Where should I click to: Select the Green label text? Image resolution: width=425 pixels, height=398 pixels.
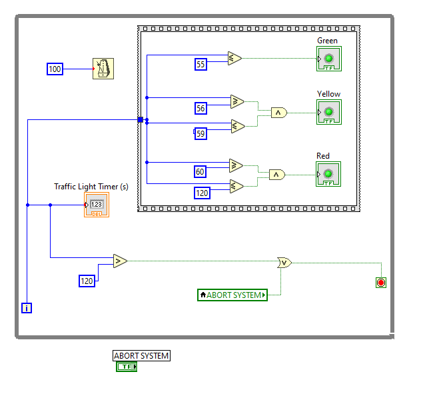pyautogui.click(x=327, y=41)
